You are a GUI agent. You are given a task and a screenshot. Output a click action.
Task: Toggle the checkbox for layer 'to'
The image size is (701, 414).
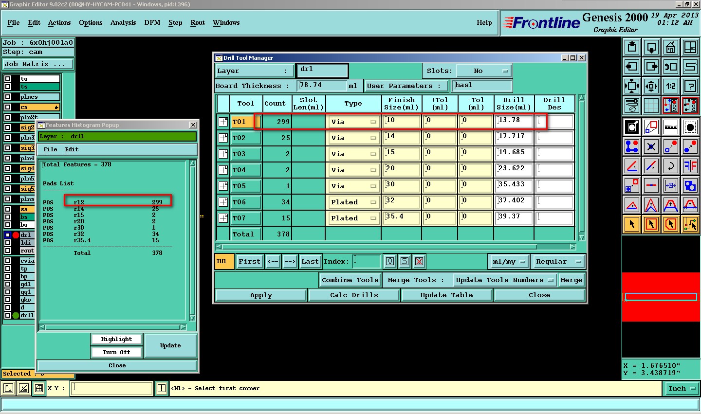click(8, 79)
